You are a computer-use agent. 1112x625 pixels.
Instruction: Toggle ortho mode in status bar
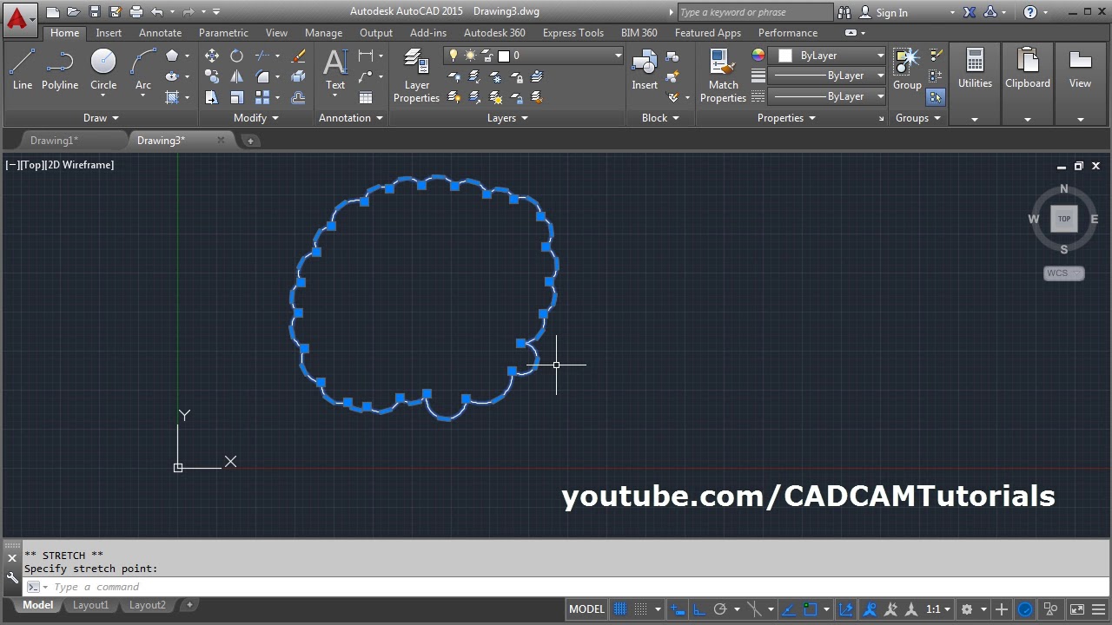pos(698,609)
